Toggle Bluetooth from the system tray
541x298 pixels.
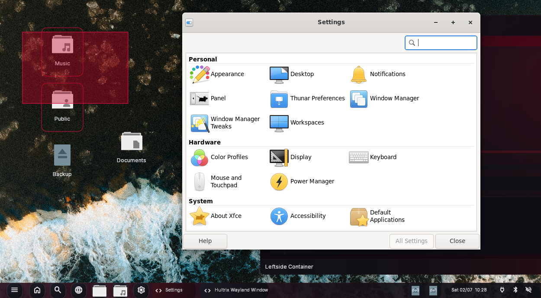point(515,290)
